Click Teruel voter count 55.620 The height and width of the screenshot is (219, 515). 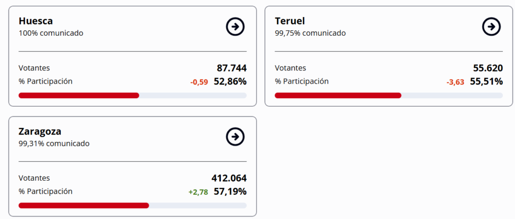click(488, 68)
